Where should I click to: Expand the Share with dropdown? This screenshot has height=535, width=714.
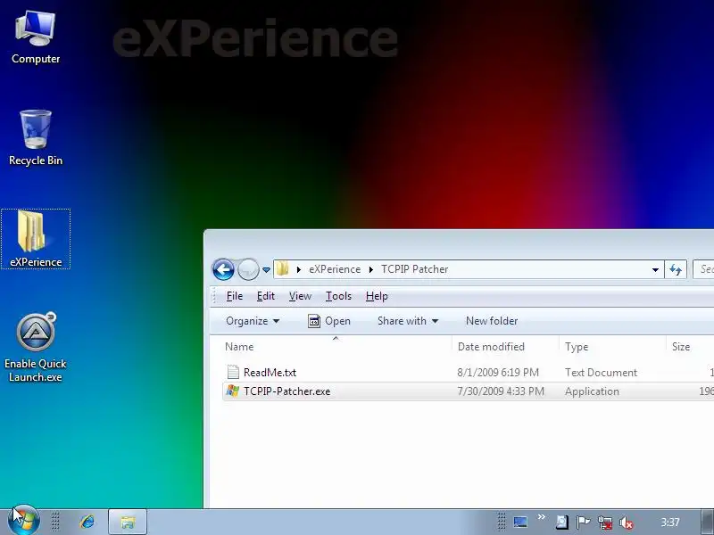pos(408,321)
